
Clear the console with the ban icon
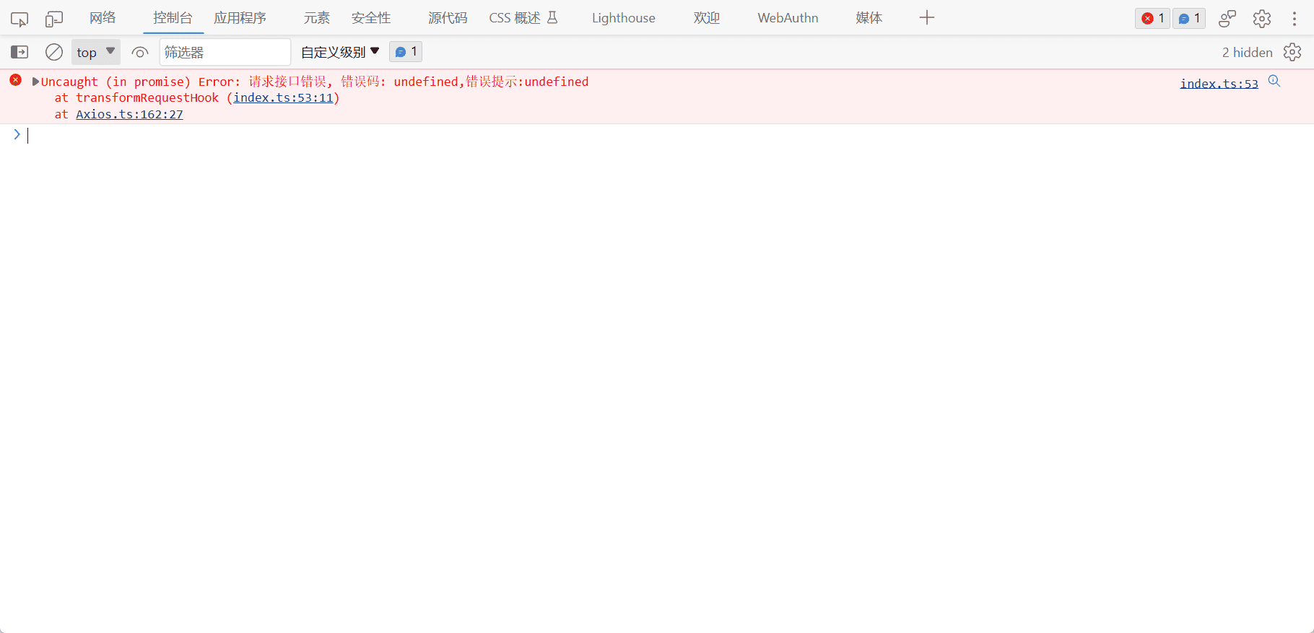pyautogui.click(x=54, y=52)
